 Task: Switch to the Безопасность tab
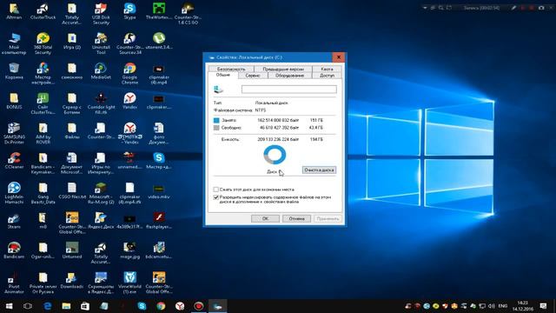point(231,69)
